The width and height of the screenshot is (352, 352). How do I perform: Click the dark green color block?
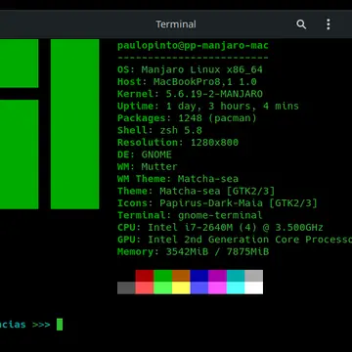(162, 276)
